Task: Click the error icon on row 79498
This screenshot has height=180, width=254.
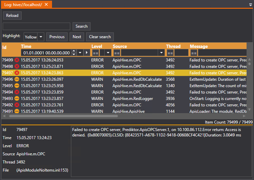Action: (x=17, y=67)
